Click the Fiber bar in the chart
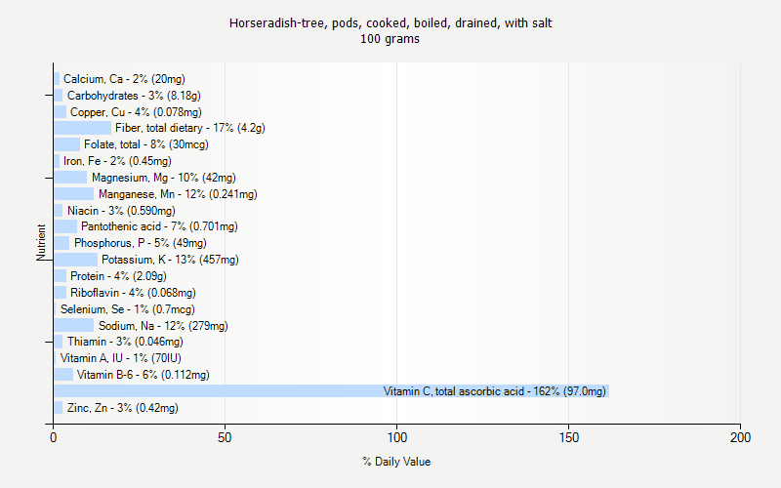781x488 pixels. coord(83,128)
